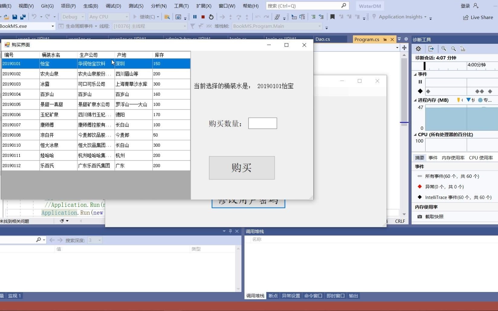Switch to 内存使用率 tab in diagnostics
Viewport: 498px width, 311px height.
coord(453,158)
